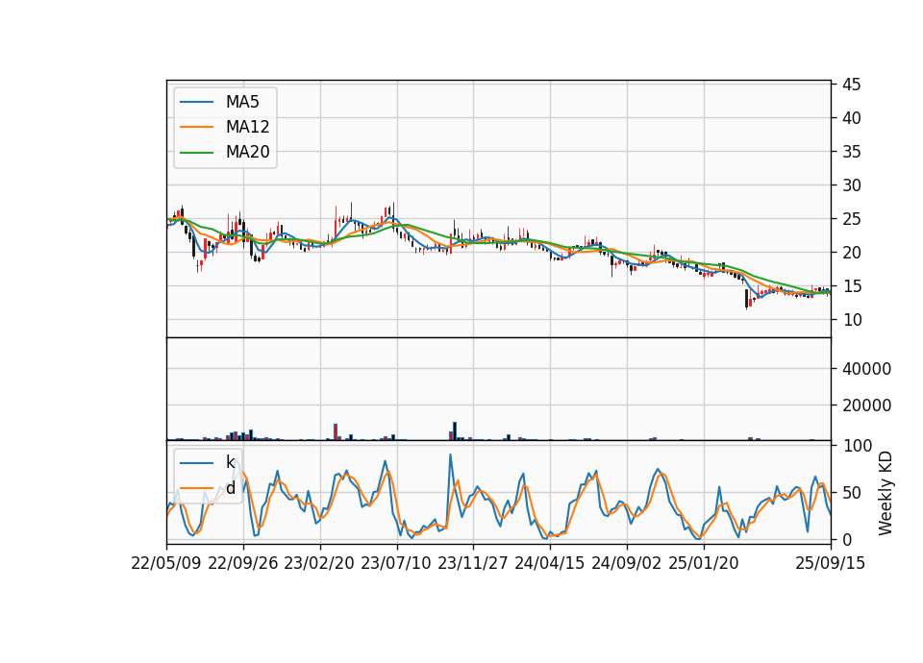Click the 23/02/20 date tick label

pyautogui.click(x=319, y=563)
